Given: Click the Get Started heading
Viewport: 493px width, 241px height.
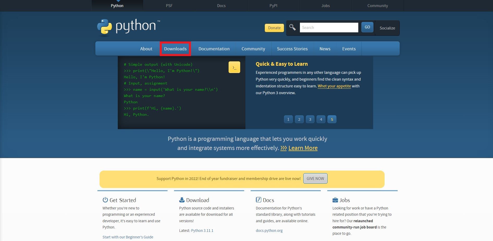Looking at the screenshot, I should 123,200.
